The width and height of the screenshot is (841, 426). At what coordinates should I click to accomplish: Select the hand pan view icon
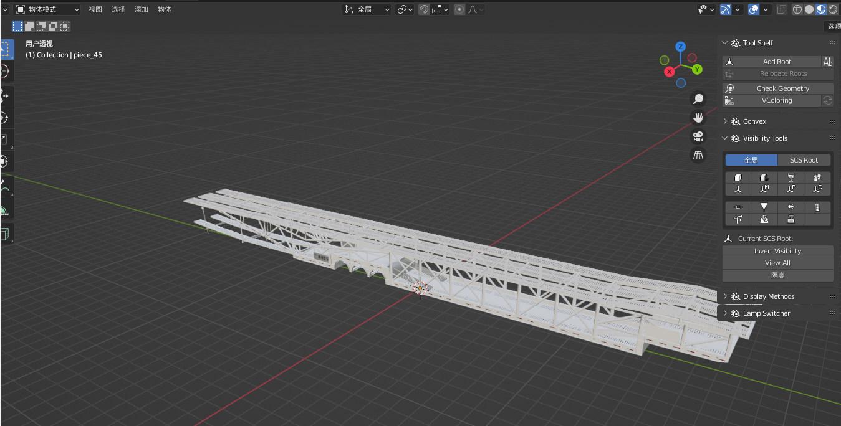698,118
